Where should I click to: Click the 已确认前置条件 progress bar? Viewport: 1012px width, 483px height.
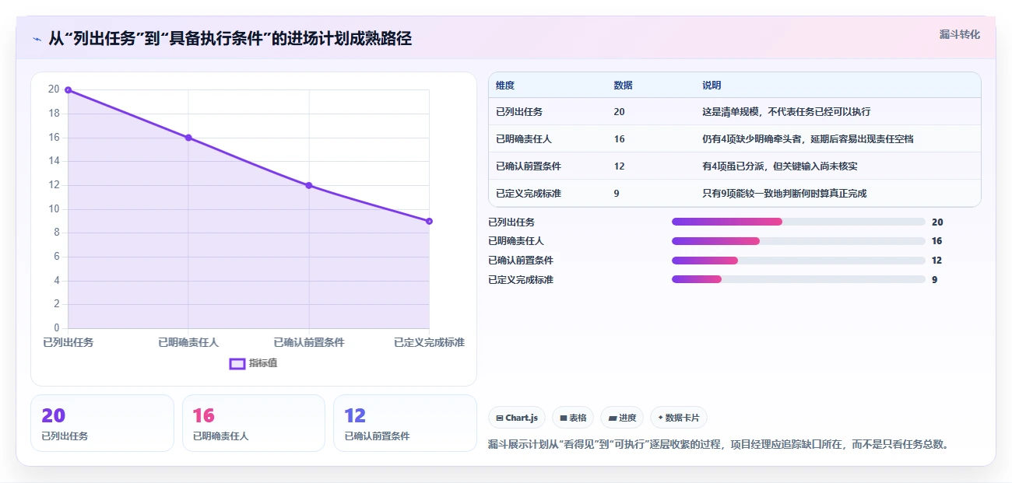pos(798,261)
